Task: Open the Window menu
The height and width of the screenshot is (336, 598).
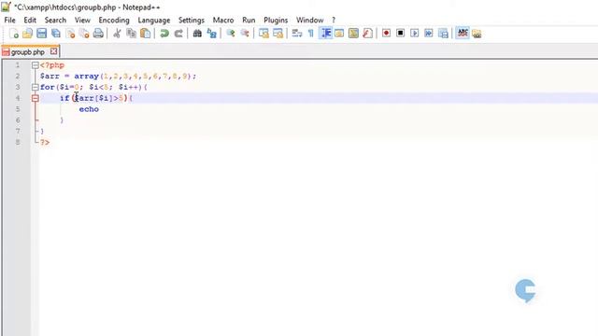Action: (309, 21)
